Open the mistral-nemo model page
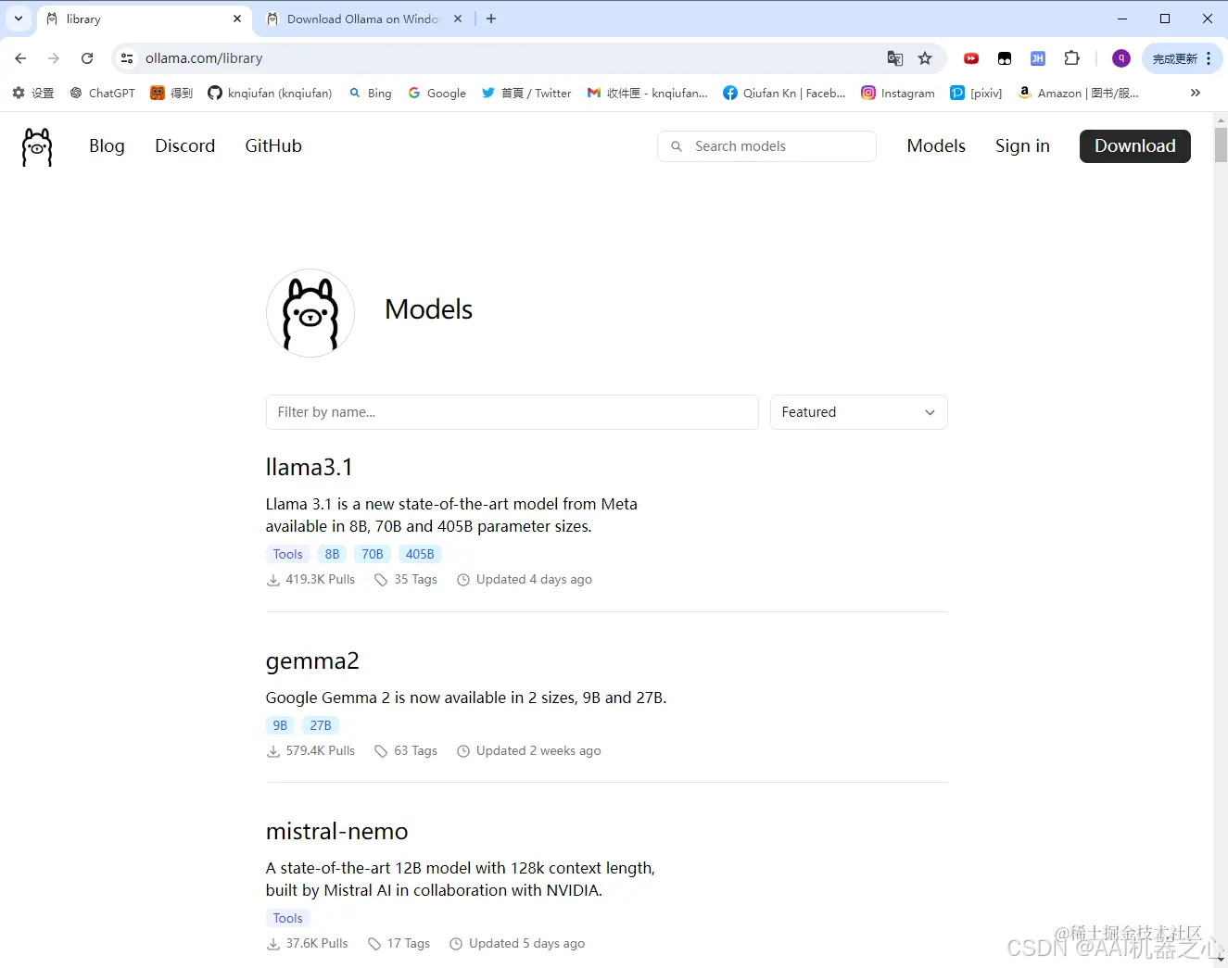This screenshot has width=1228, height=968. 337,832
